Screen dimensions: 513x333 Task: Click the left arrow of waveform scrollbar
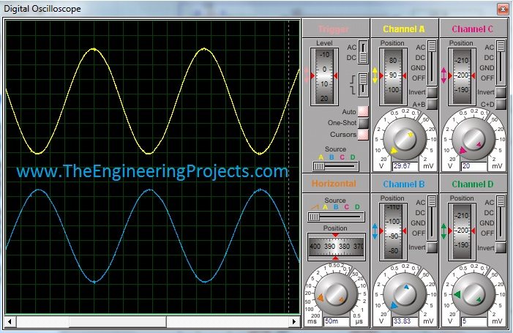(10, 321)
